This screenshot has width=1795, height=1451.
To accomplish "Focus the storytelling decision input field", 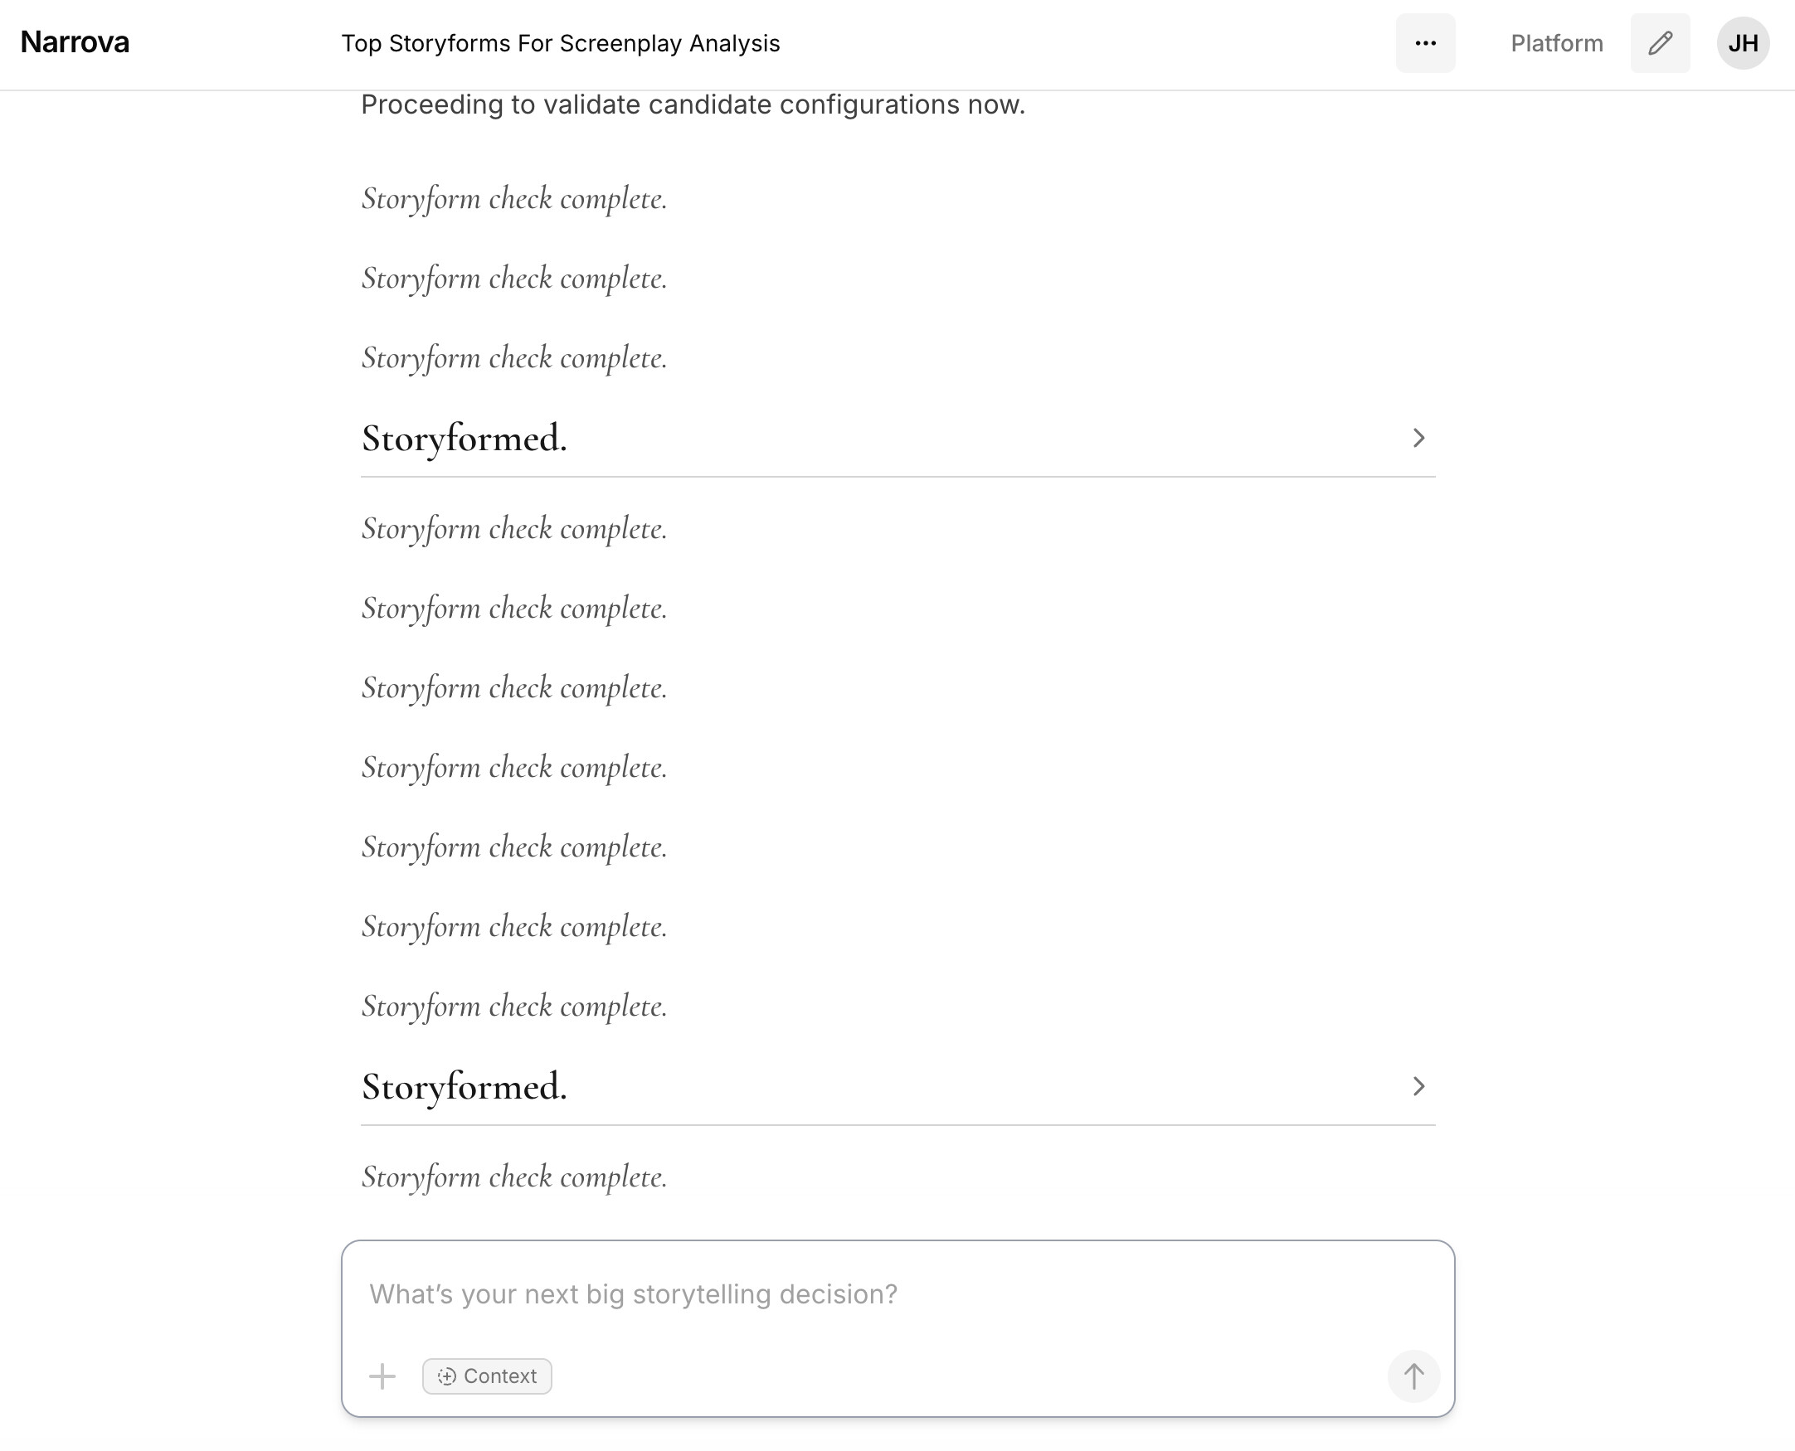I will tap(836, 1293).
